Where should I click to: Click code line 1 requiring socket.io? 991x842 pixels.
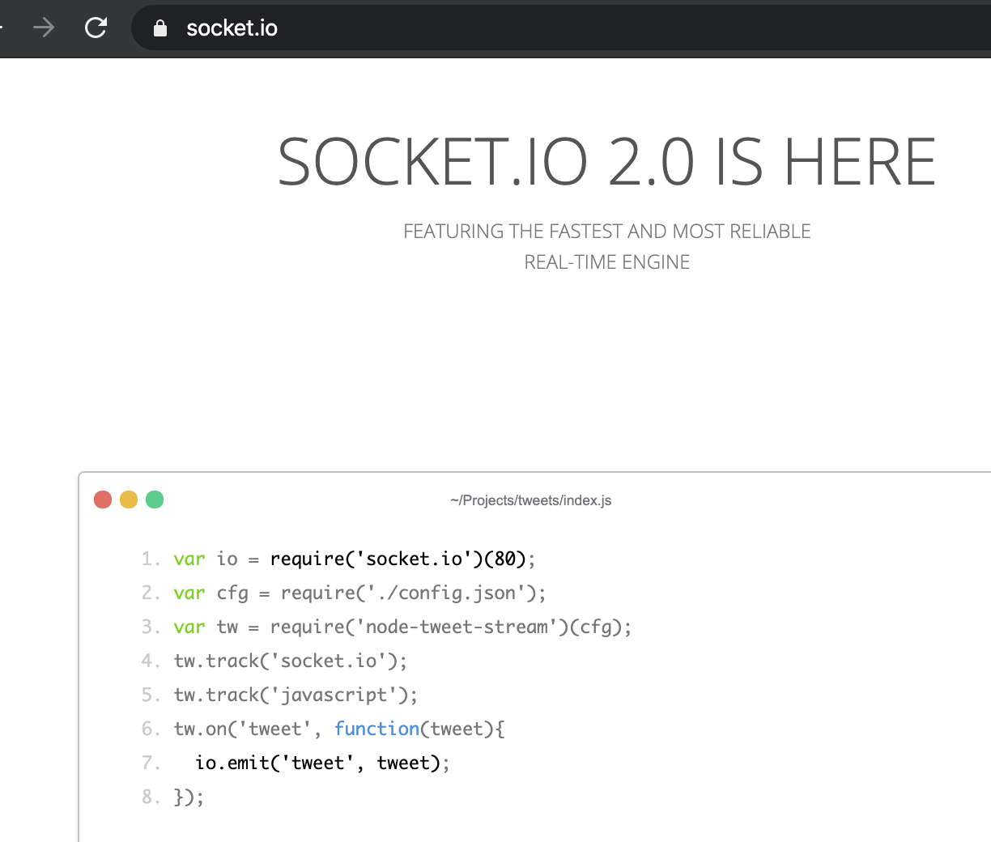355,559
